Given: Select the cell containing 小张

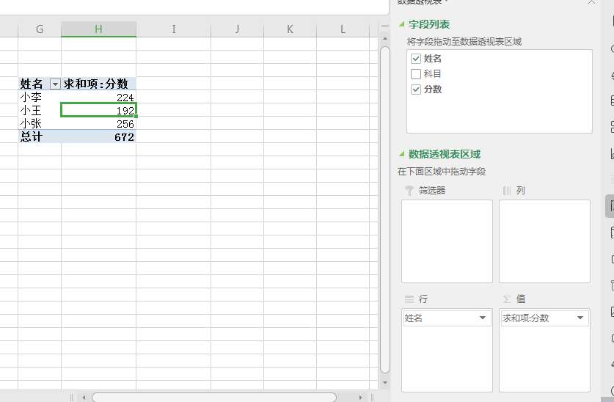Looking at the screenshot, I should 40,124.
